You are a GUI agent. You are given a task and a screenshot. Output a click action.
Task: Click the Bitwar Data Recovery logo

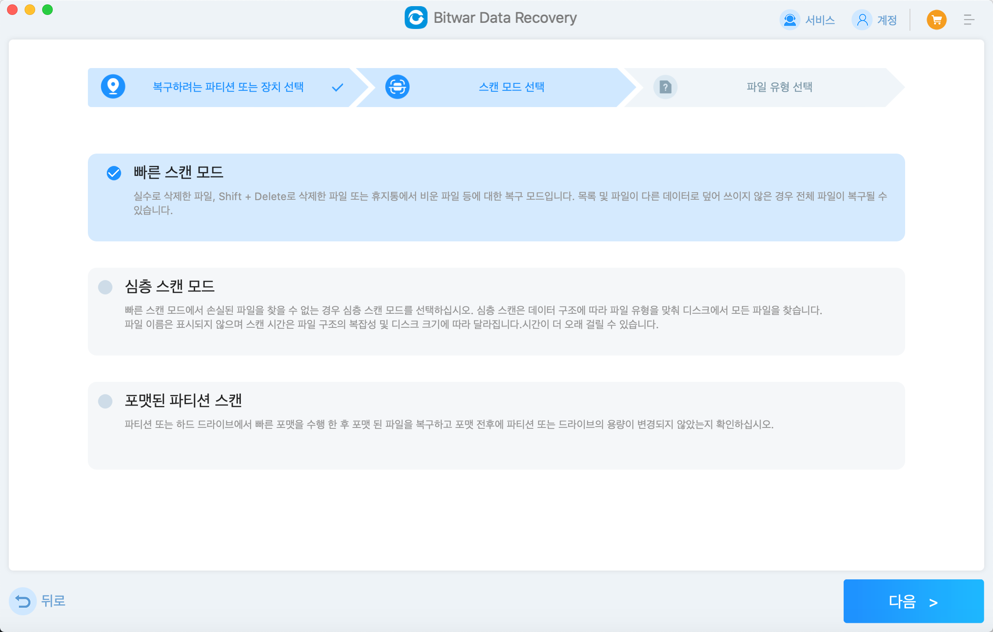[416, 18]
